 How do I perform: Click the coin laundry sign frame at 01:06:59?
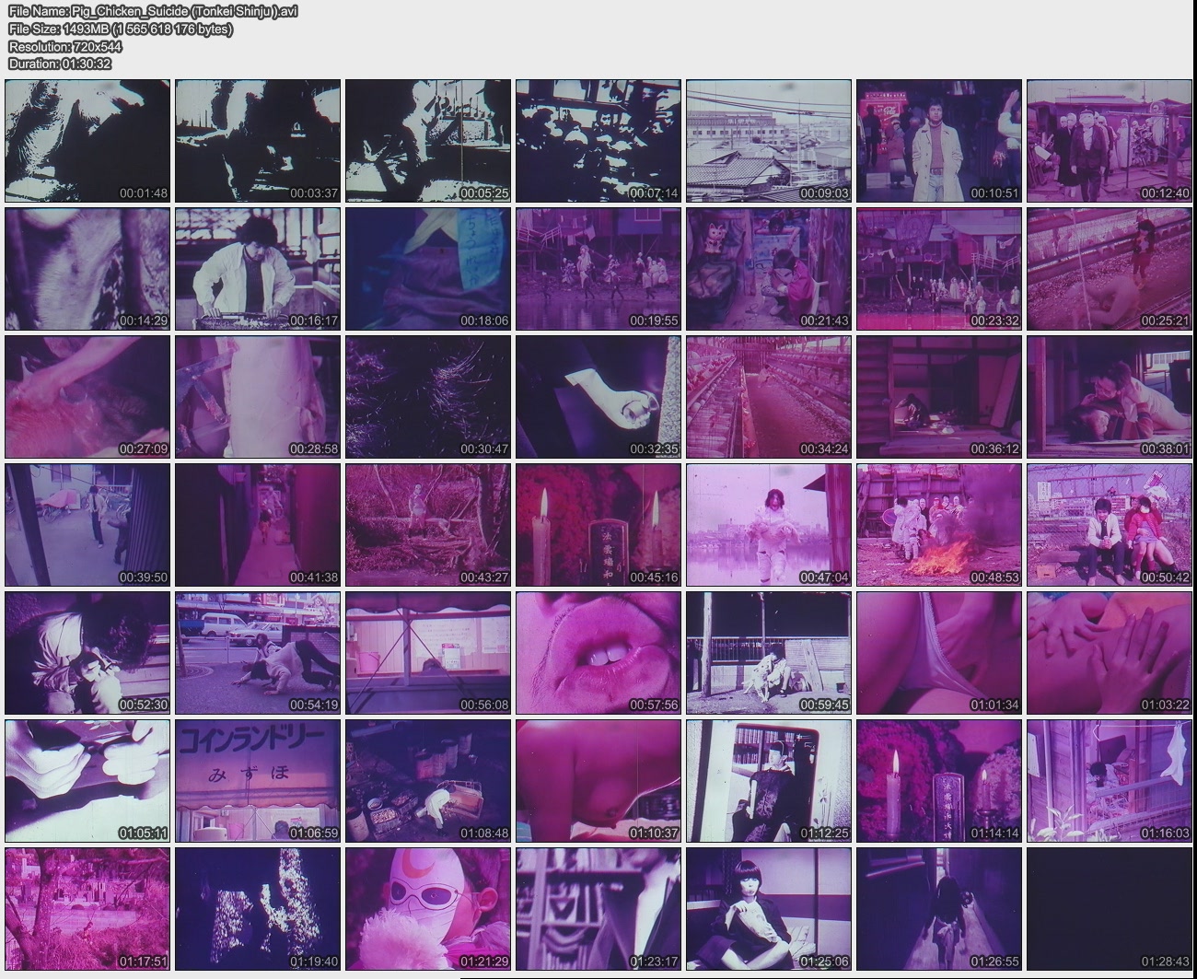click(x=258, y=781)
